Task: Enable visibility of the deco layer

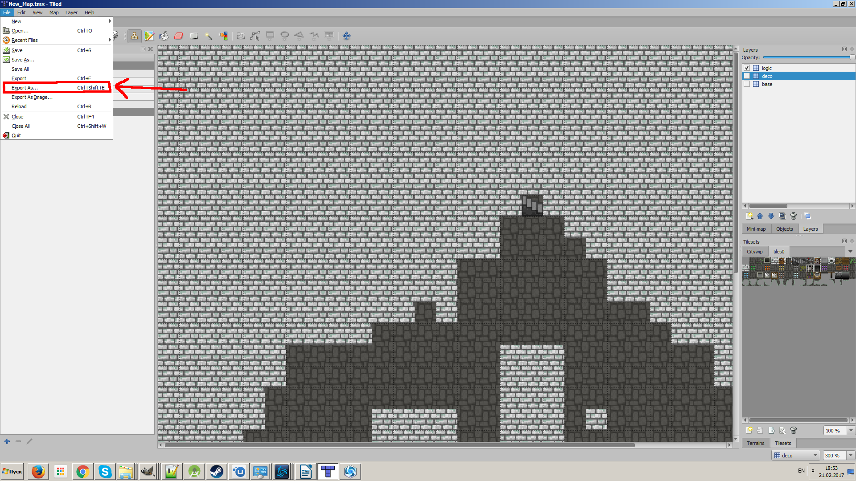Action: 747,76
